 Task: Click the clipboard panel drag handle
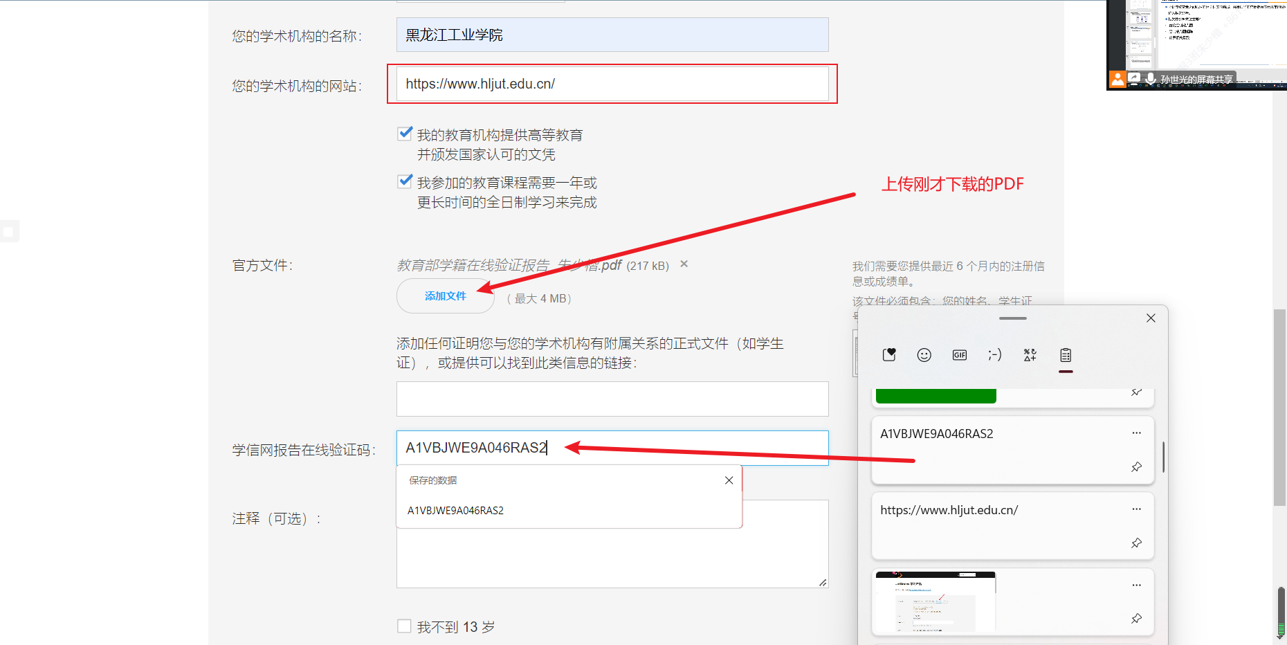[1013, 318]
